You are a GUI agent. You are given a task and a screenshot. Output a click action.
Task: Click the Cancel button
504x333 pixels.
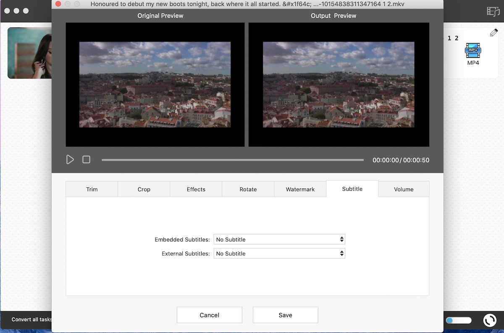209,315
